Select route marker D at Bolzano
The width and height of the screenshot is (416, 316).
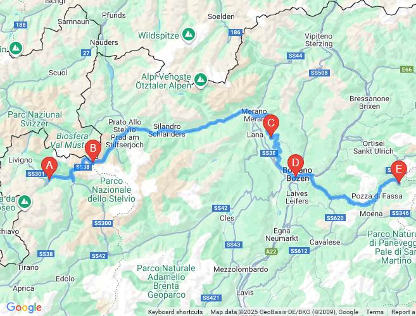(x=295, y=166)
